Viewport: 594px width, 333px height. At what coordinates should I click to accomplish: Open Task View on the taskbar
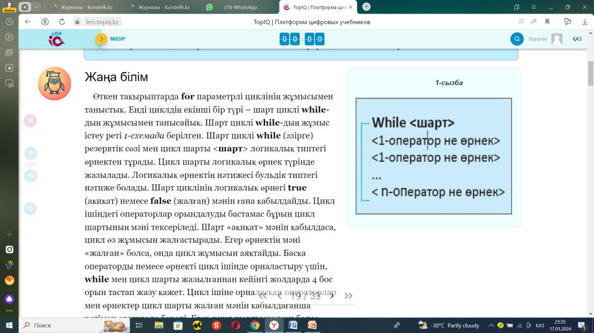pos(139,325)
